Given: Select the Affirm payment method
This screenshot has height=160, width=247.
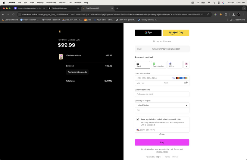Looking at the screenshot, I should 175,65.
